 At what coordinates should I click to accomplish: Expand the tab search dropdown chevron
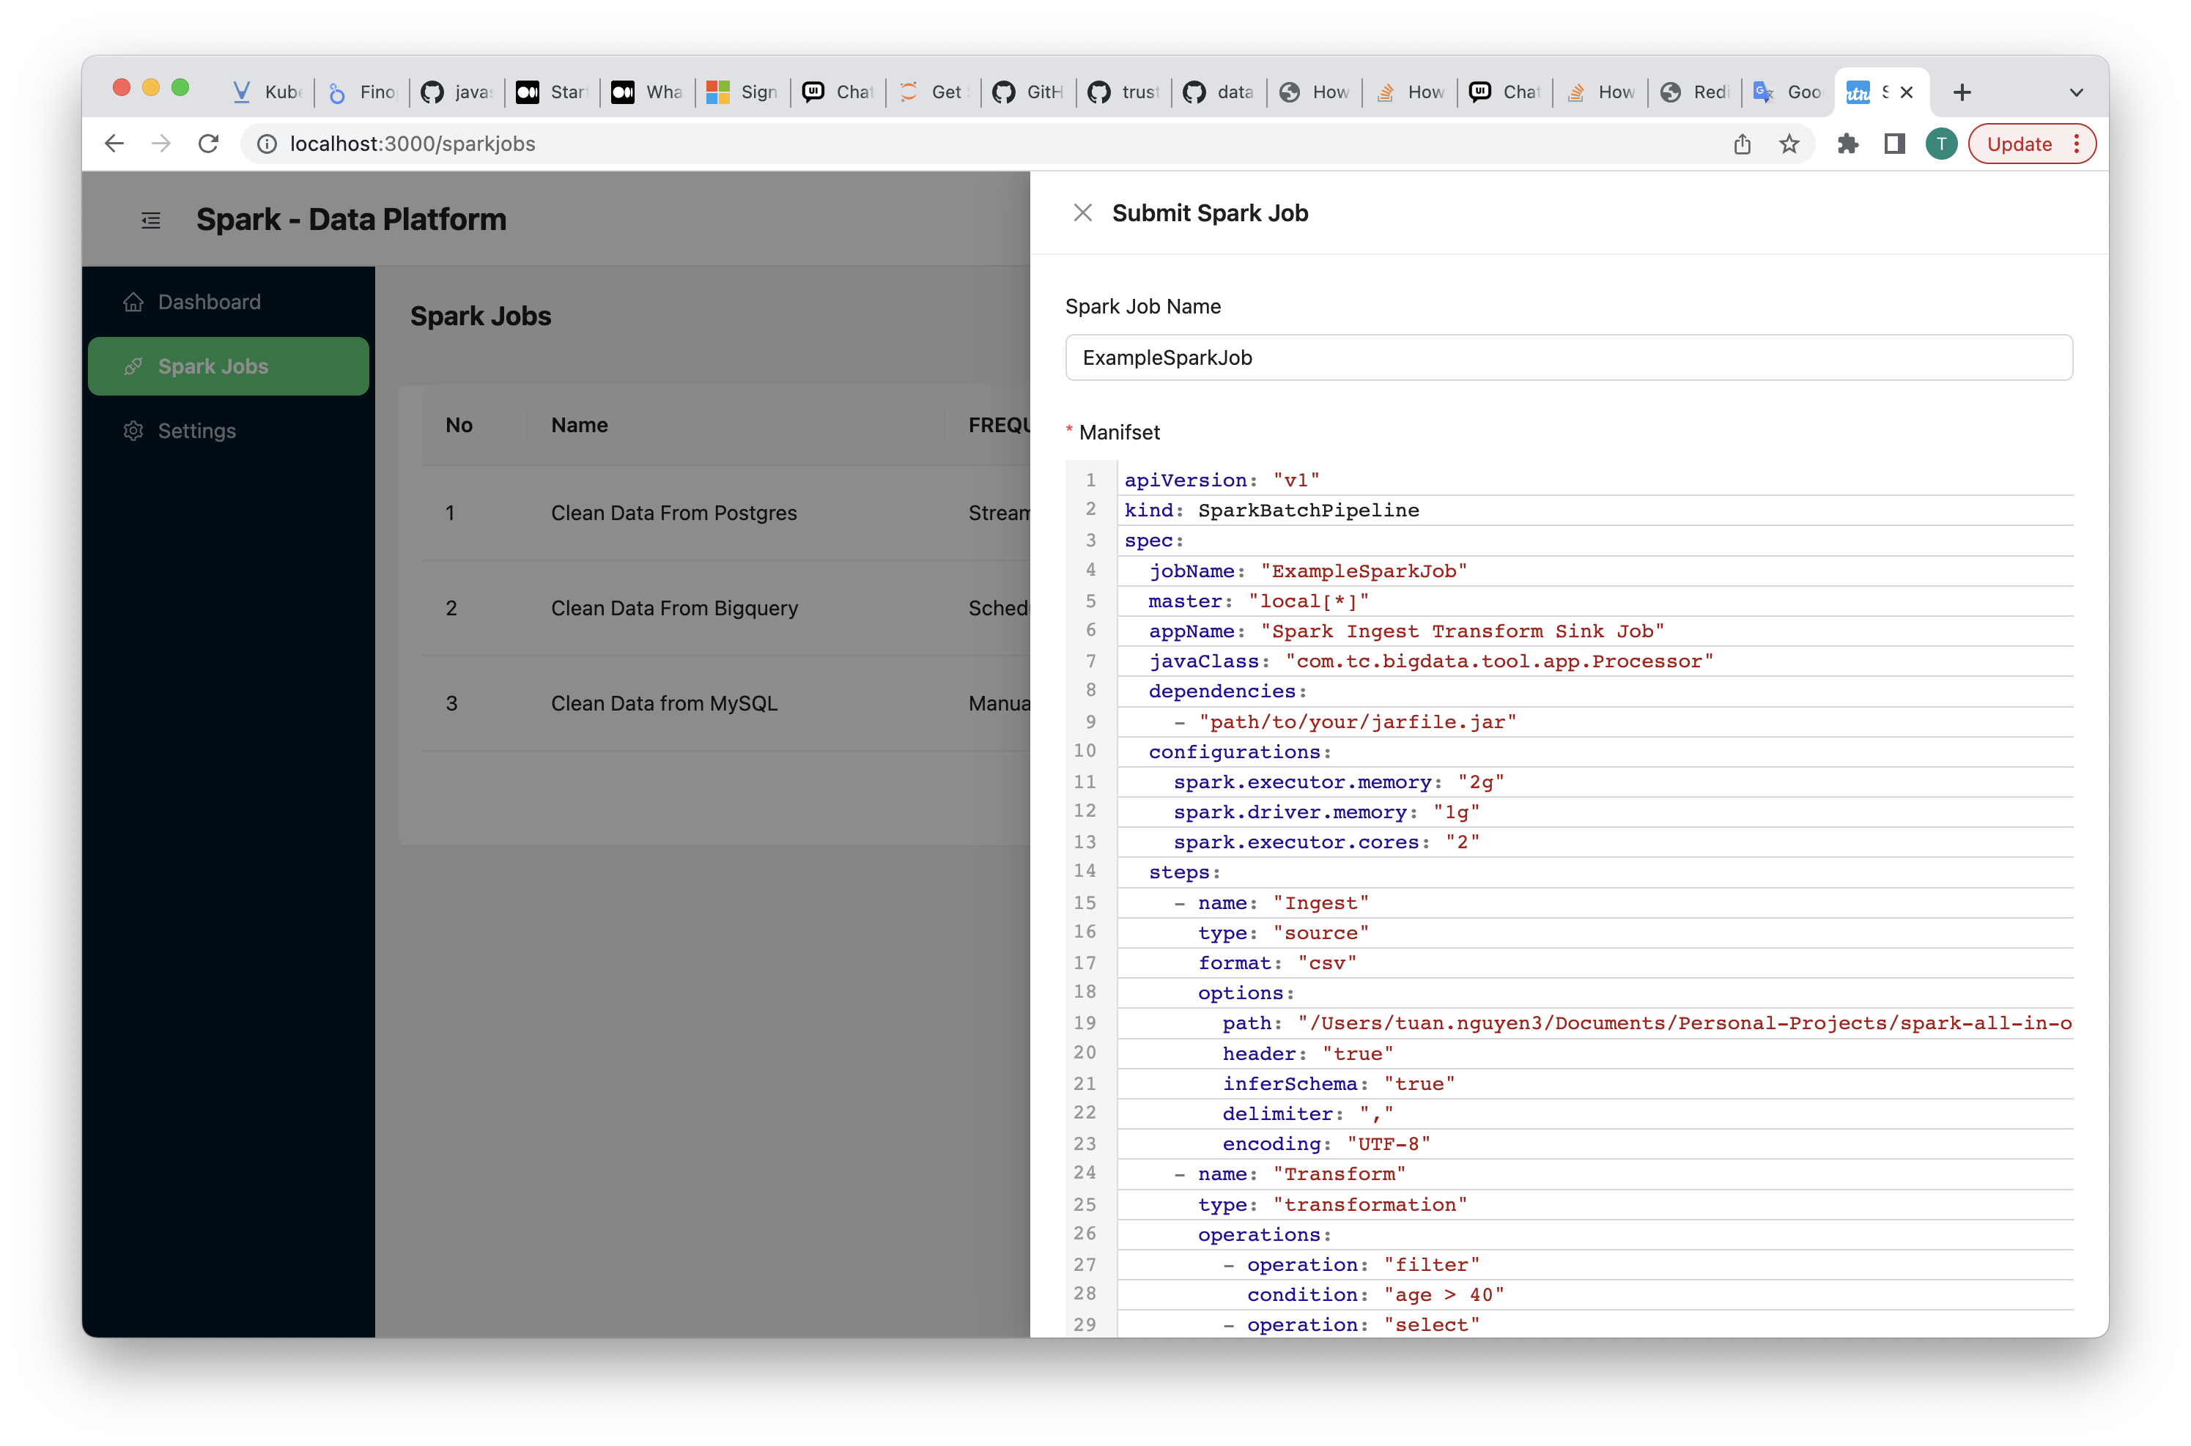(x=2076, y=92)
